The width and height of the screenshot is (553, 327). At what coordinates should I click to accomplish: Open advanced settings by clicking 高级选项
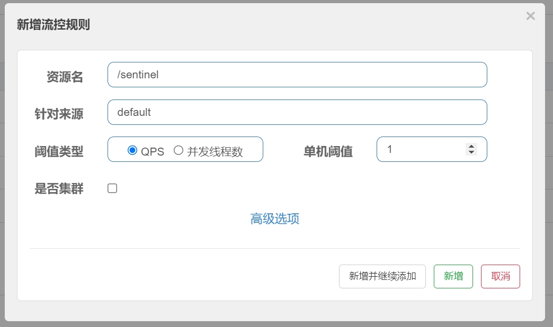275,219
